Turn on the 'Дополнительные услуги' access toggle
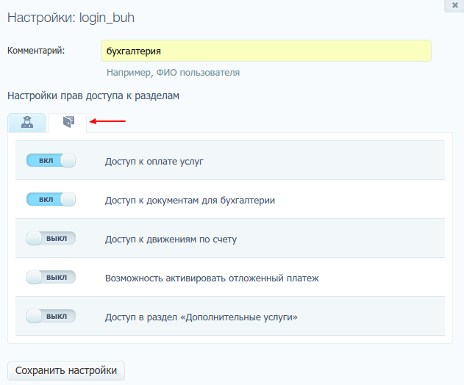Screen dimensions: 464x385 tap(51, 317)
